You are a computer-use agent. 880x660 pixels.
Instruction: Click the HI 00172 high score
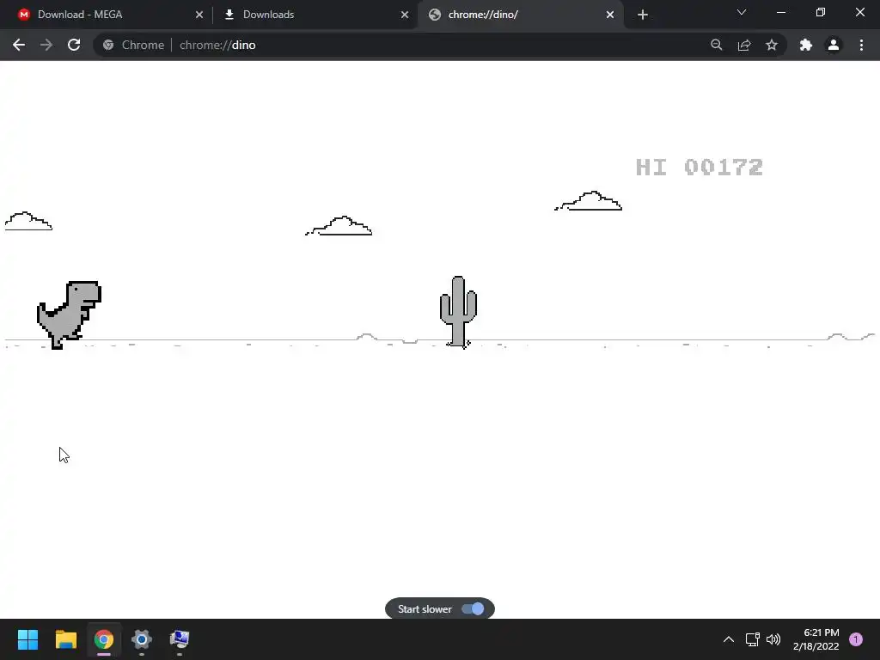click(x=700, y=168)
